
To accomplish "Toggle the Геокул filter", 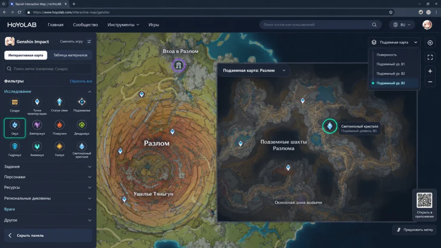I will pyautogui.click(x=59, y=149).
